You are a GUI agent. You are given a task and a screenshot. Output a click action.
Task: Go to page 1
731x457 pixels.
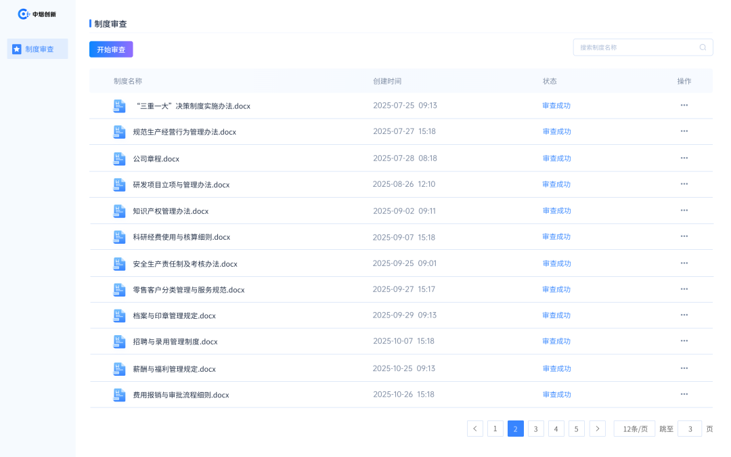495,429
